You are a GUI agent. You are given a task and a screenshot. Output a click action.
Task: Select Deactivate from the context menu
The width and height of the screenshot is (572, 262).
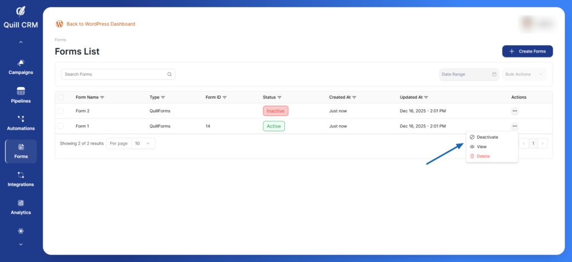point(487,137)
